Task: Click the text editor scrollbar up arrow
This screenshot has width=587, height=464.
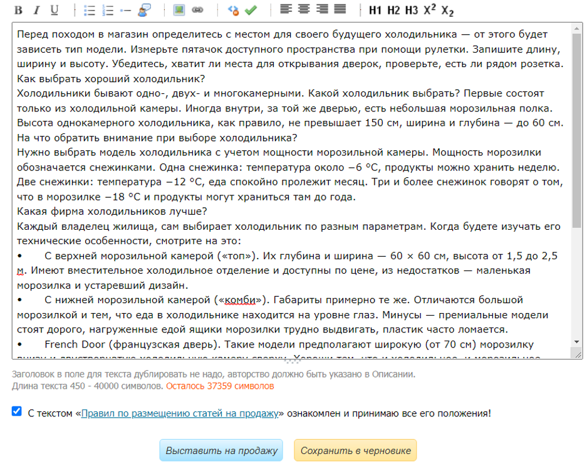Action: click(x=576, y=29)
